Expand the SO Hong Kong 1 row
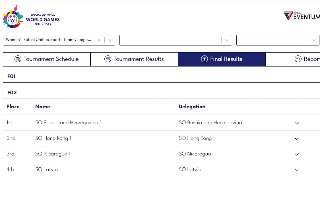Image resolution: width=320 pixels, height=216 pixels. tap(297, 139)
